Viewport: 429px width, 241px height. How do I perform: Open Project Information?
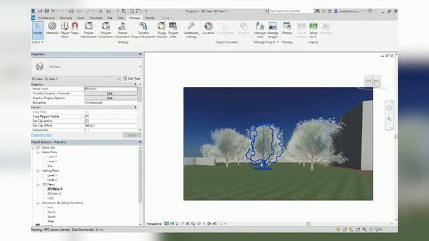click(88, 30)
